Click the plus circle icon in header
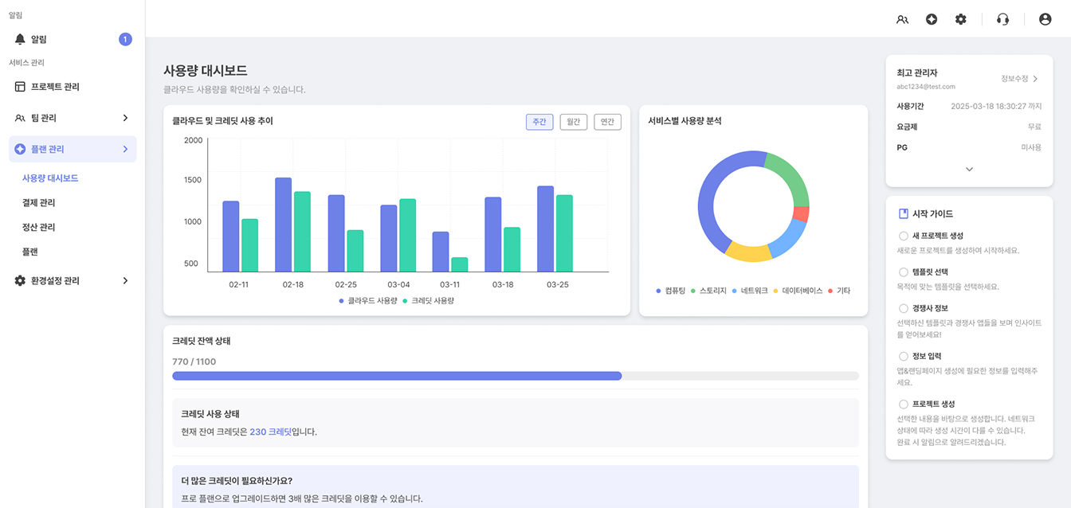Viewport: 1071px width, 508px height. (932, 19)
